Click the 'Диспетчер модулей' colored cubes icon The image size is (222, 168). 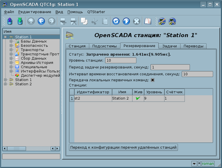17,76
